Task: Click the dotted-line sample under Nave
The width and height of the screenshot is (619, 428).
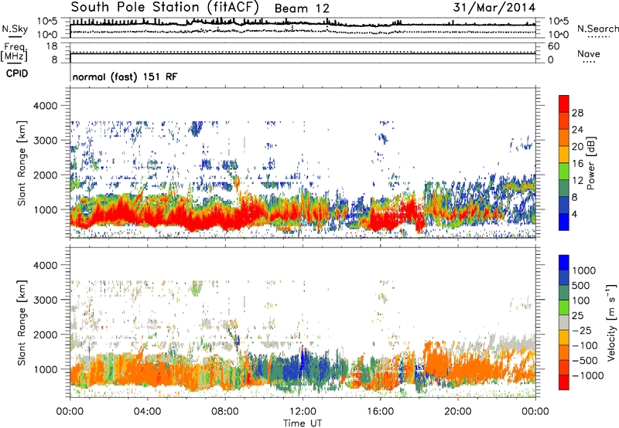Action: (x=589, y=62)
